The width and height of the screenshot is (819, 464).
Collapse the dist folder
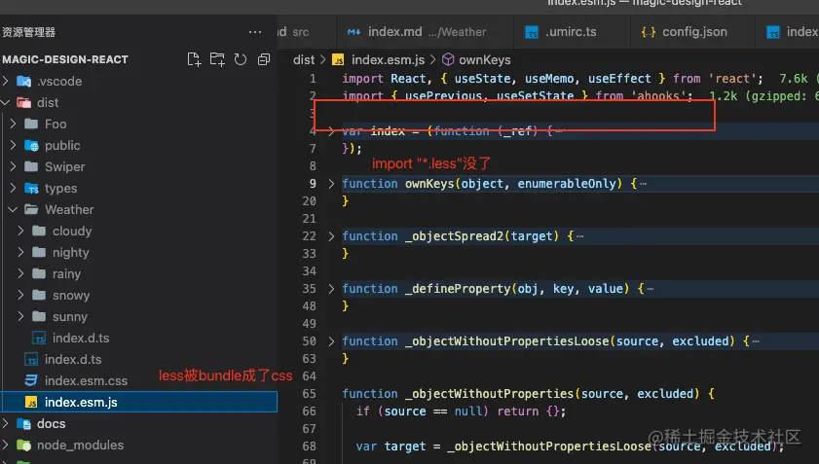pos(6,102)
